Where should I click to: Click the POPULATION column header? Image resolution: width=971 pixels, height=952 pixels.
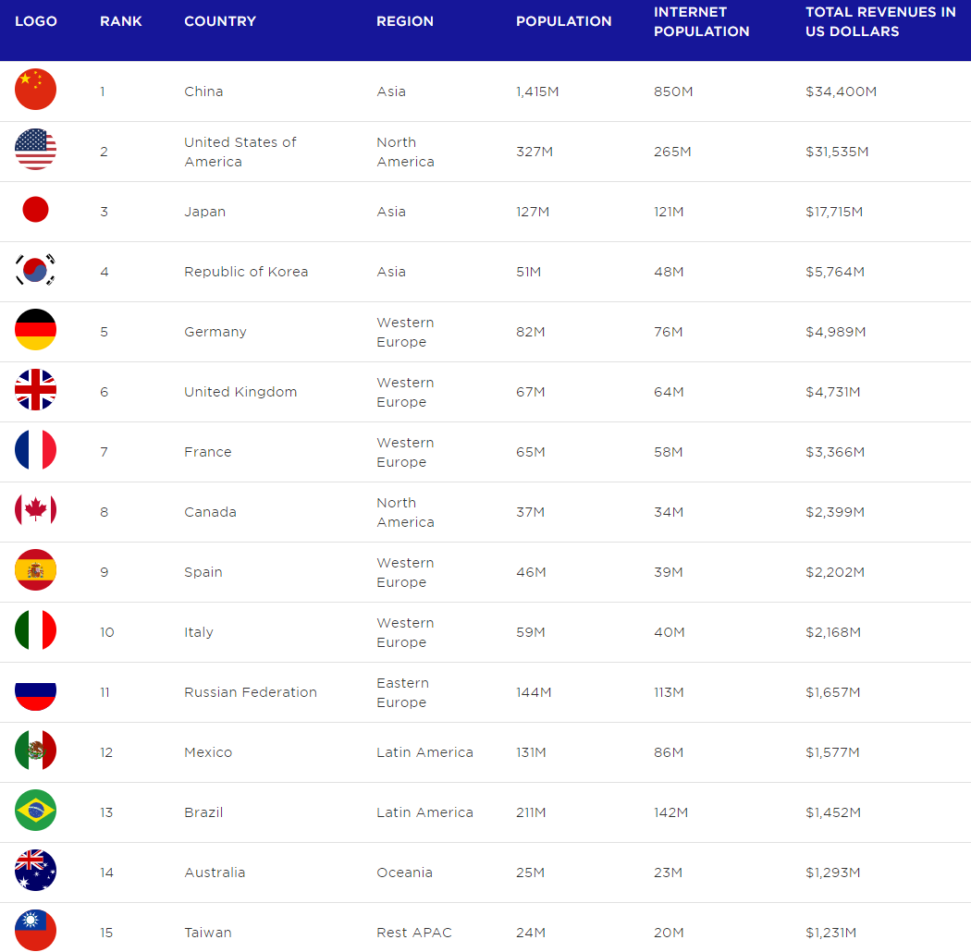click(563, 21)
